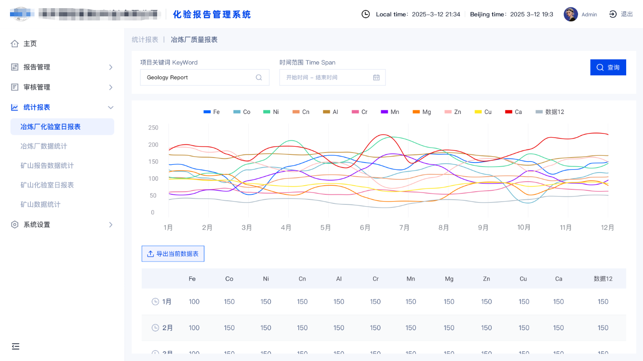This screenshot has height=361, width=643.
Task: Collapse the 统计报表 menu chevron
Action: tap(111, 108)
